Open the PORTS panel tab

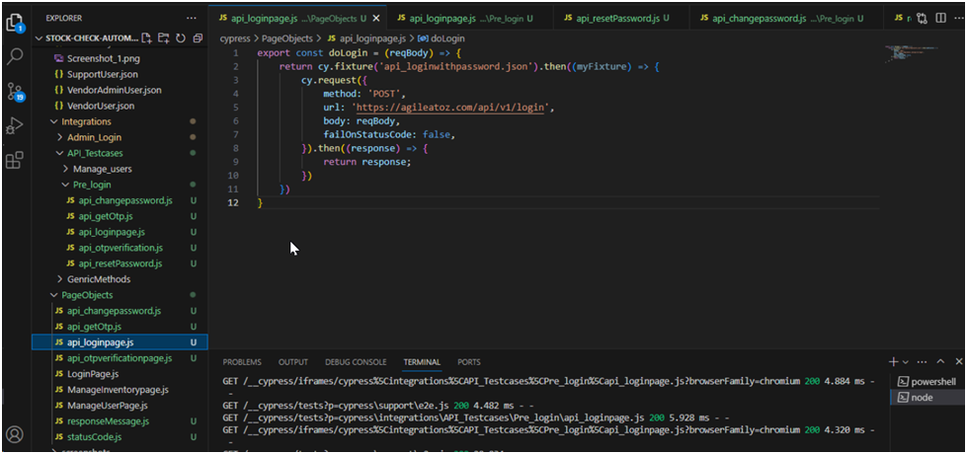tap(469, 362)
